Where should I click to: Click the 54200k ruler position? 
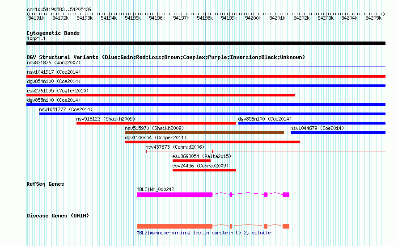click(x=253, y=18)
